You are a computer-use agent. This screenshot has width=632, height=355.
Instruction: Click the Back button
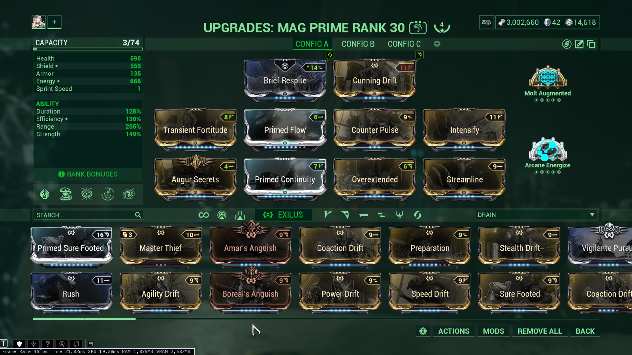585,331
